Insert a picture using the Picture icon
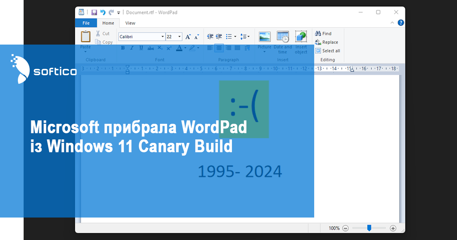457x240 pixels. click(264, 37)
